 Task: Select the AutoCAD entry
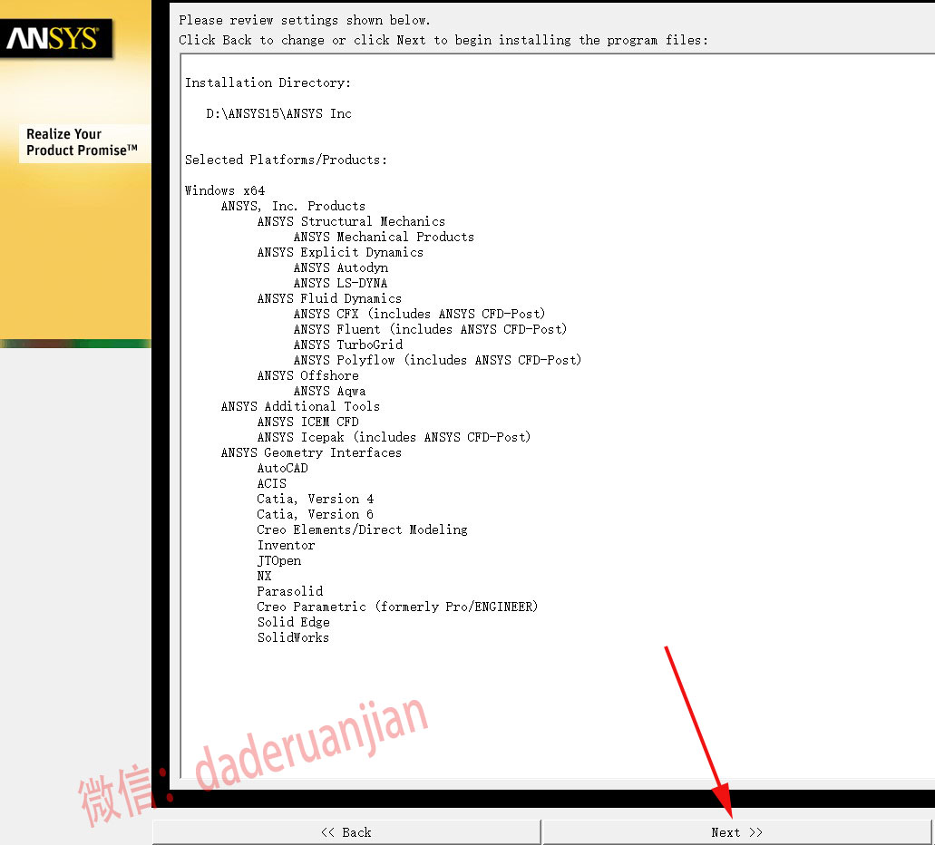(283, 468)
